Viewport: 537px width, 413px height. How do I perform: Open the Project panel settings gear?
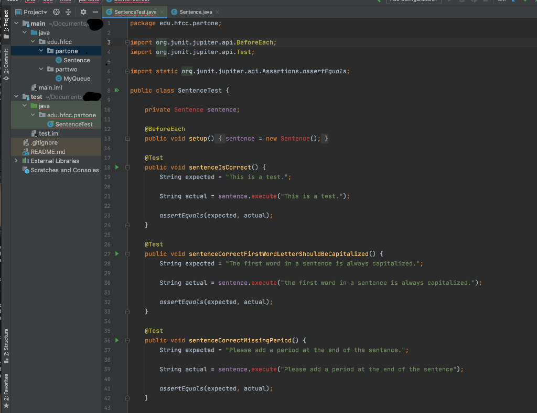[x=83, y=12]
